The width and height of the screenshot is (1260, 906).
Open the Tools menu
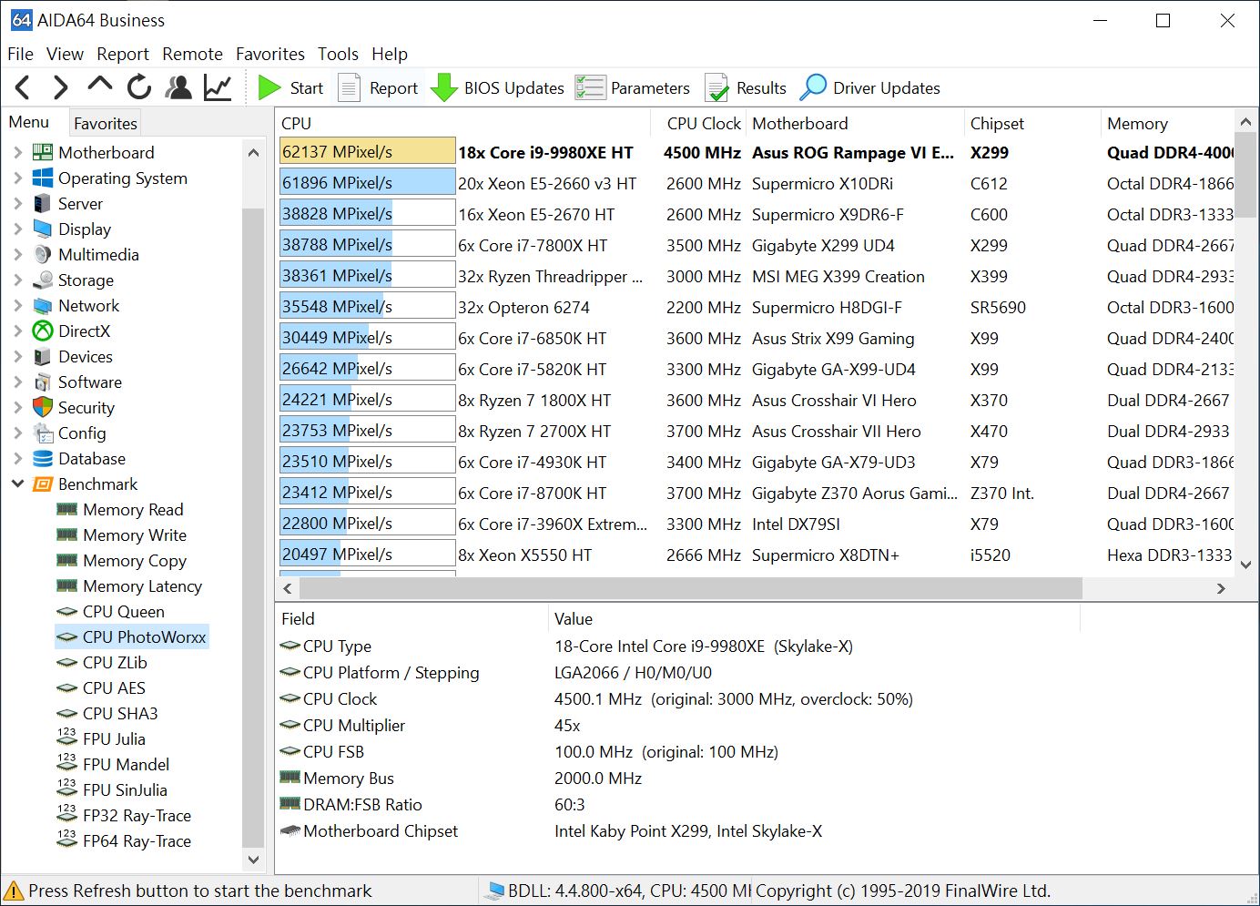click(338, 54)
